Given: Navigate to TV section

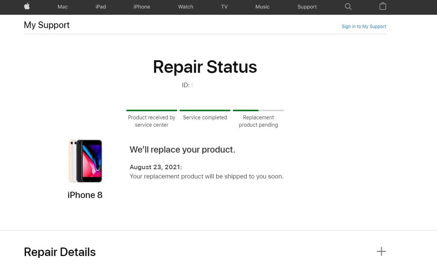Looking at the screenshot, I should (x=224, y=7).
